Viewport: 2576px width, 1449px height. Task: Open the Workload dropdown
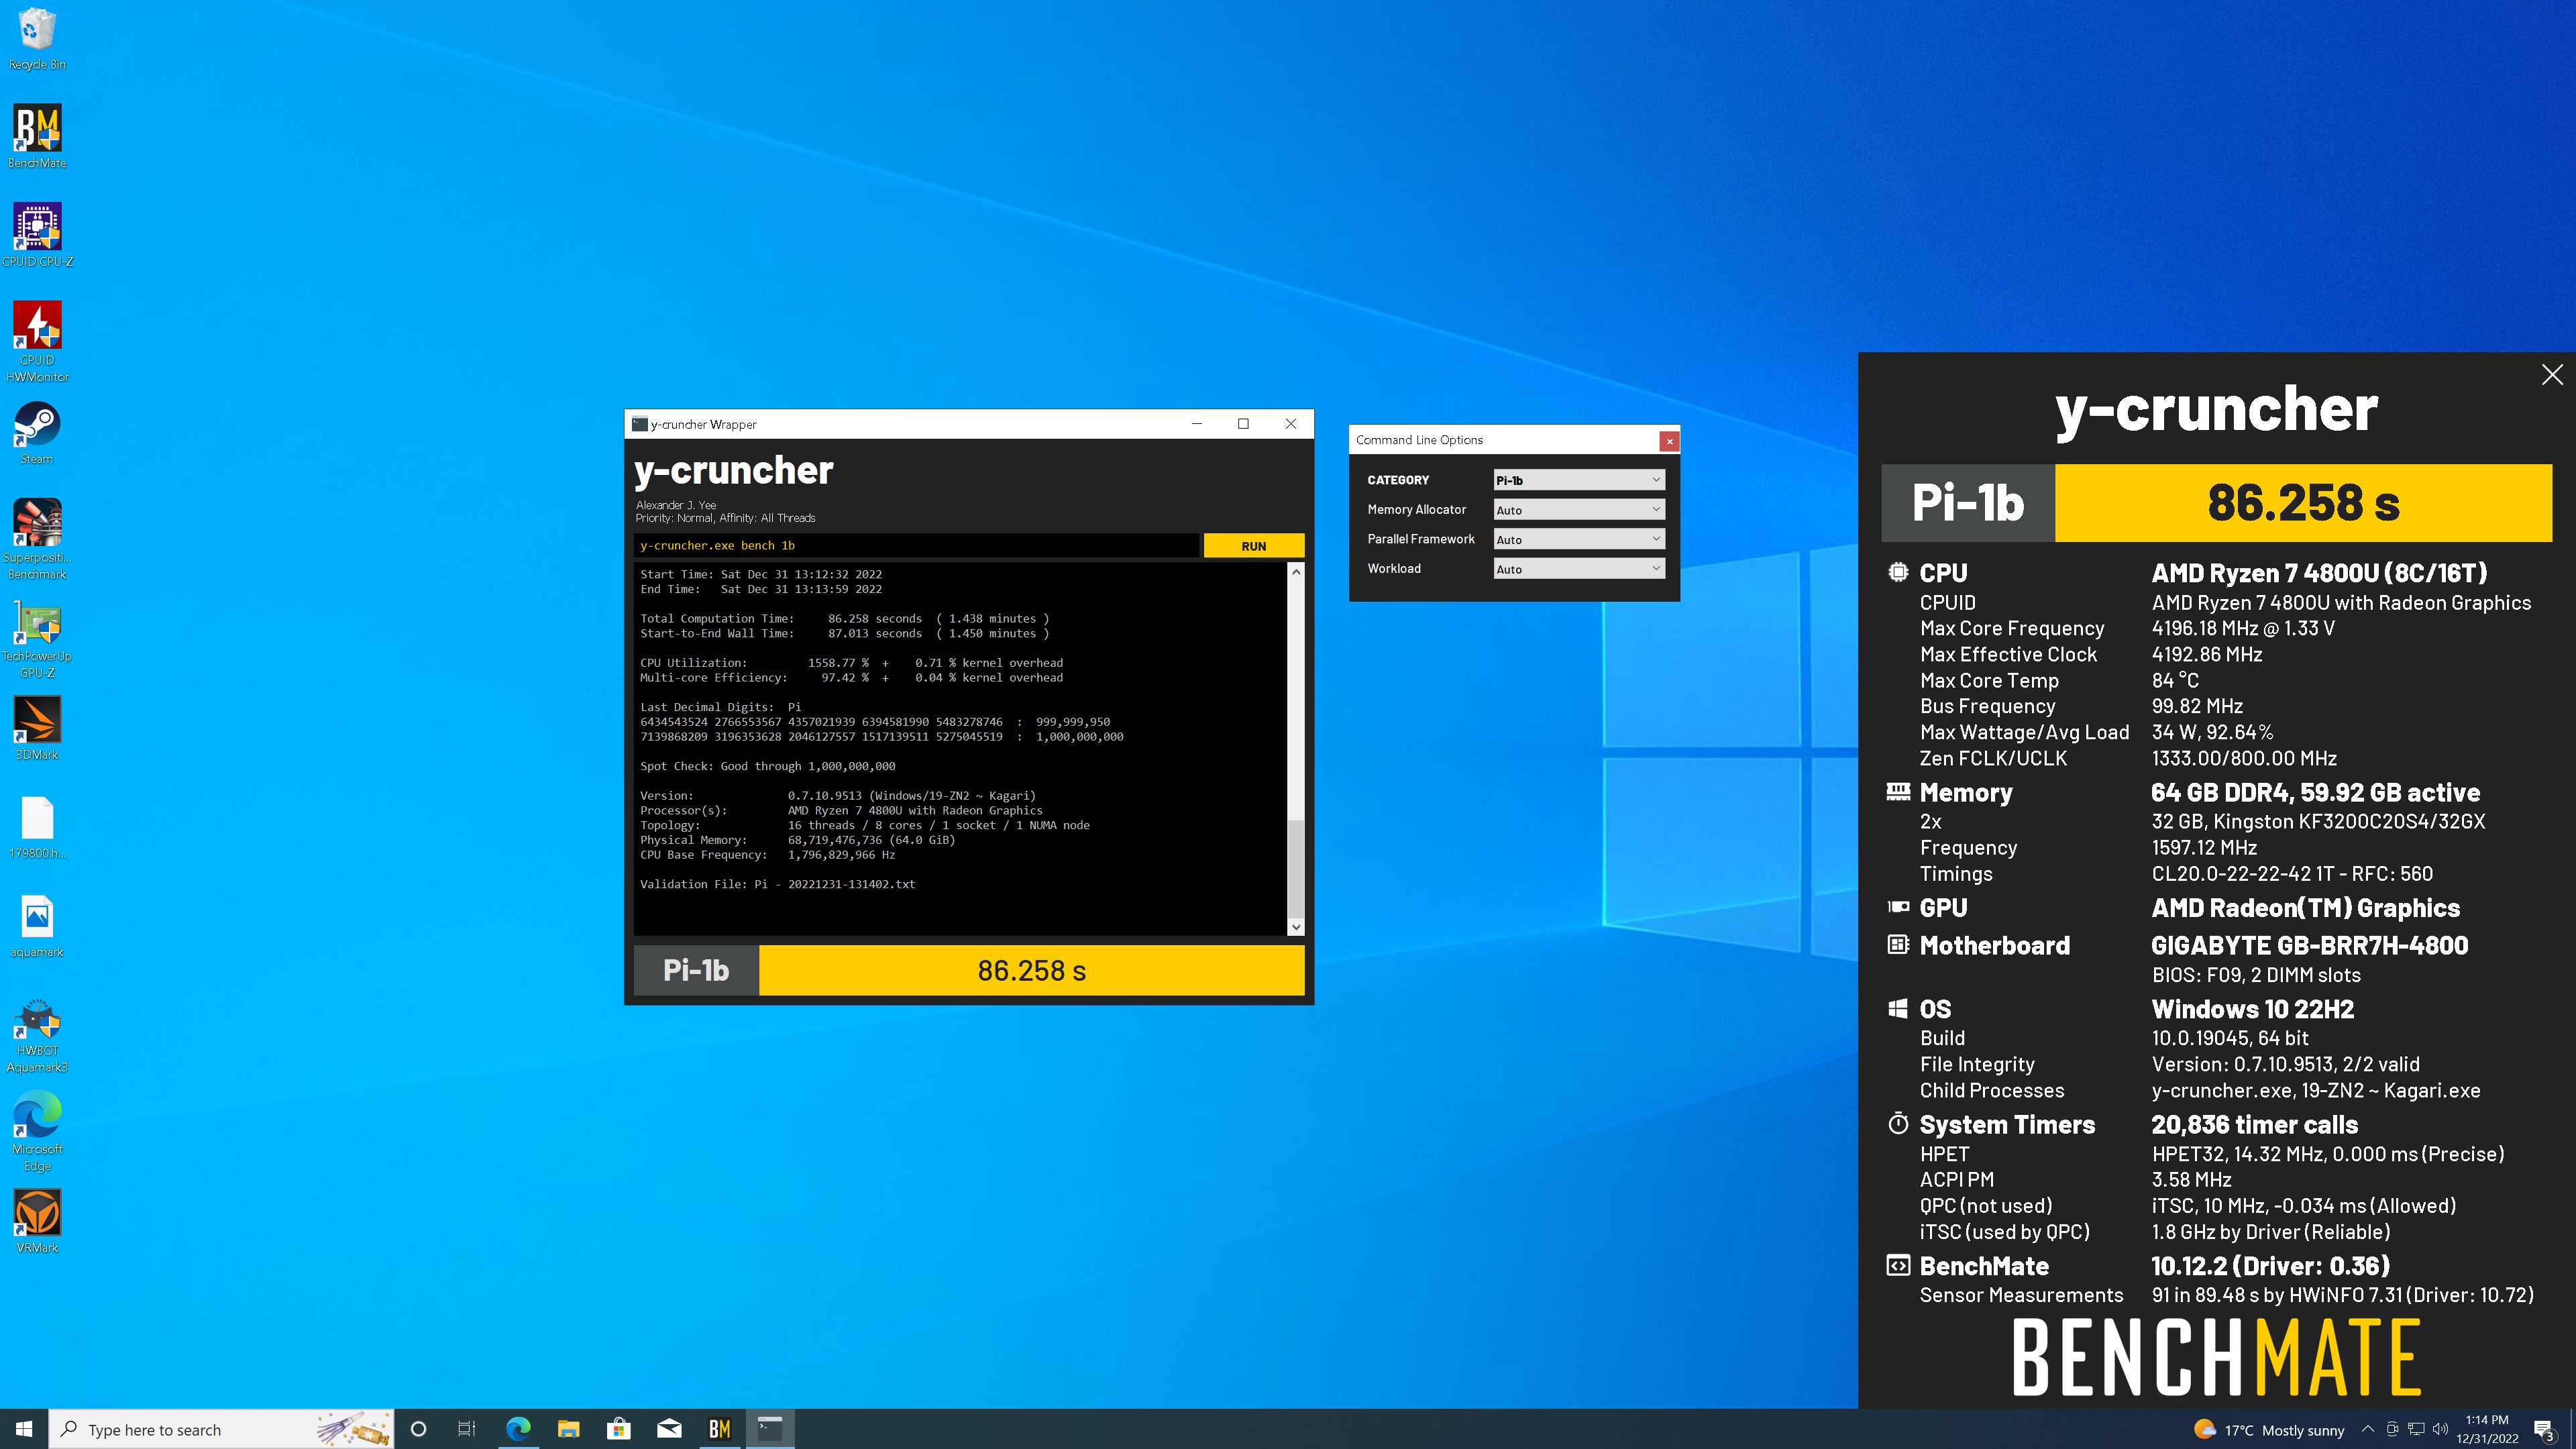tap(1579, 569)
